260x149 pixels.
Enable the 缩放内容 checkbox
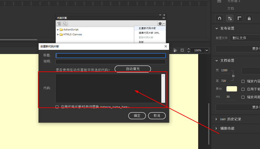click(243, 81)
